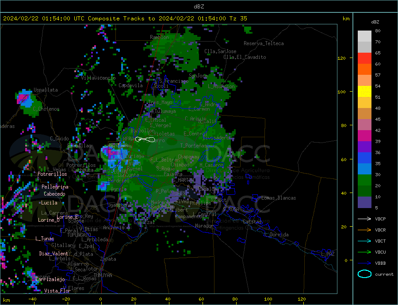398x305 pixels.
Task: Click the 'Mirador' map label
Action: coord(204,226)
